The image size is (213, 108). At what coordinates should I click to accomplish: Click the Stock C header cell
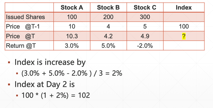point(145,7)
